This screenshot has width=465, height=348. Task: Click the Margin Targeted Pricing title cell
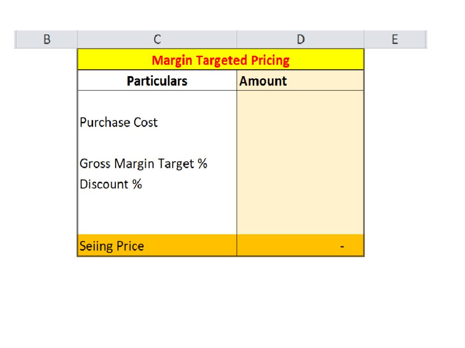(220, 59)
